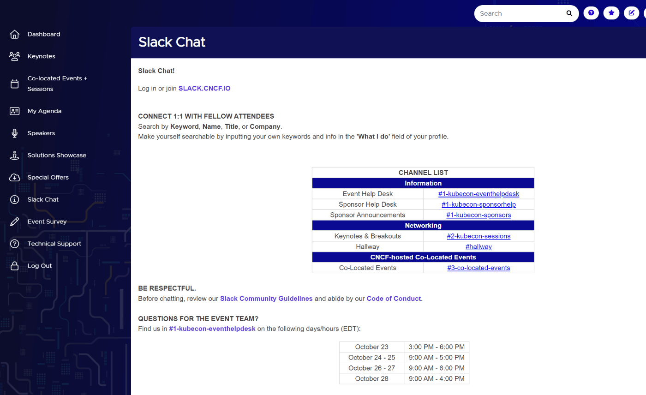Open the #1-kubecon-sponsors channel link
Viewport: 646px width, 395px height.
(x=479, y=215)
